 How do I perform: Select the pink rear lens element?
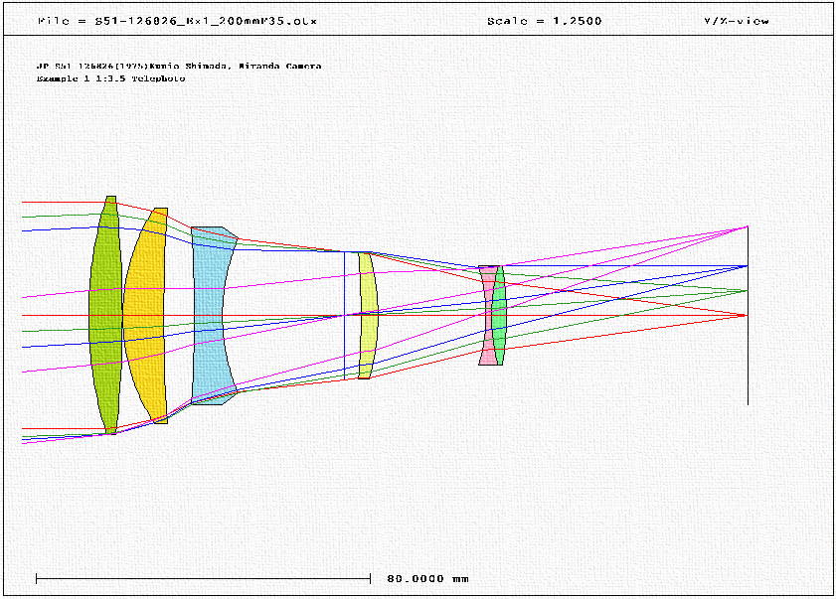pyautogui.click(x=486, y=316)
